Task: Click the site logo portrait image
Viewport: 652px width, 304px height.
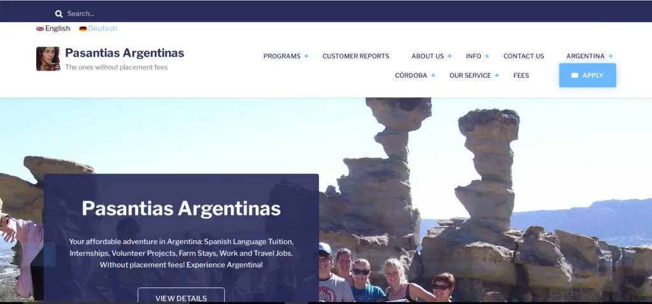Action: click(48, 59)
